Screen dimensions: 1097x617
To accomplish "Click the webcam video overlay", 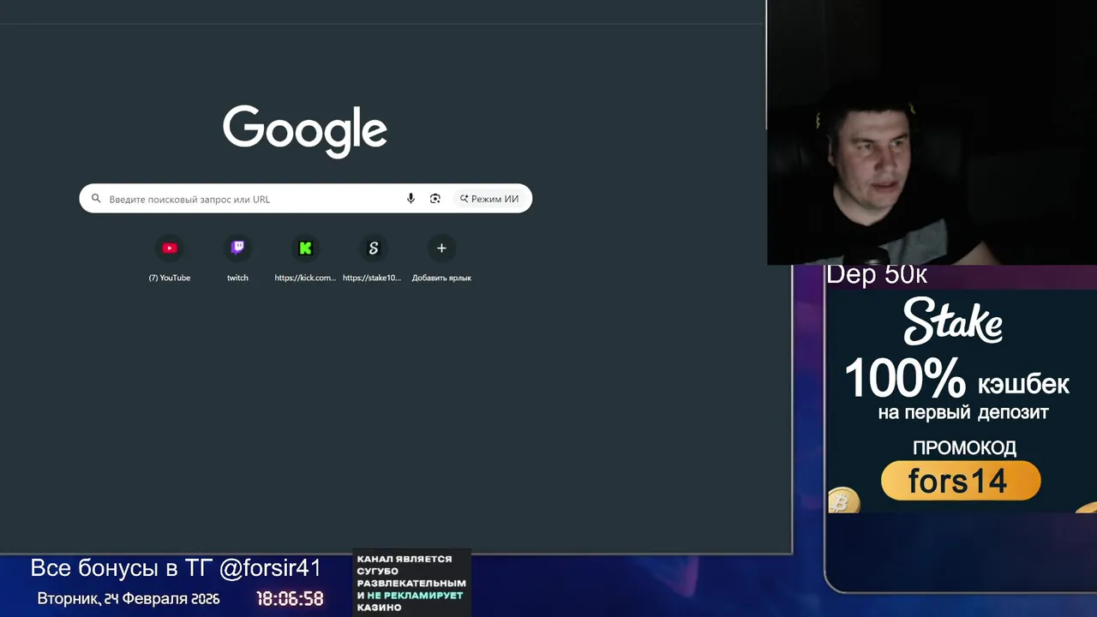I will point(932,133).
